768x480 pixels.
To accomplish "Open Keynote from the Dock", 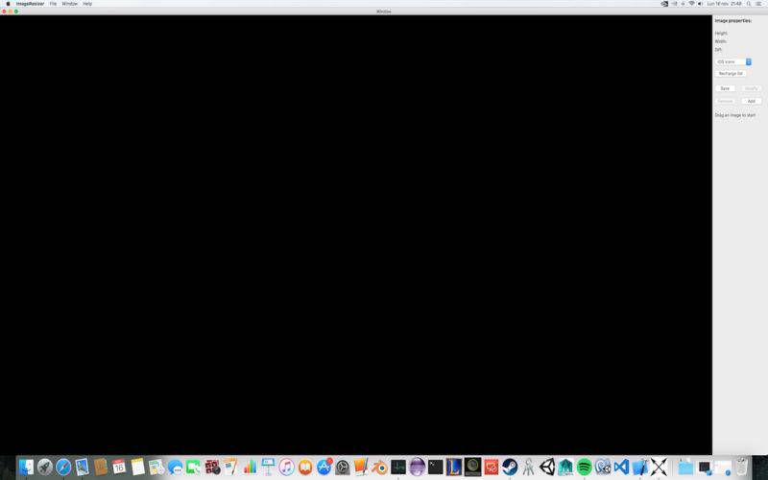I will coord(268,467).
